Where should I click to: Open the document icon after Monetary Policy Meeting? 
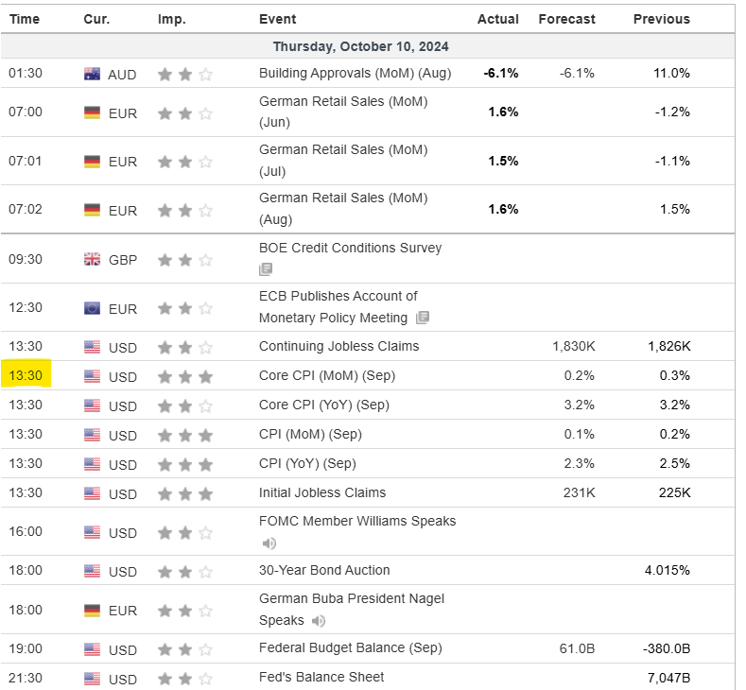coord(423,318)
